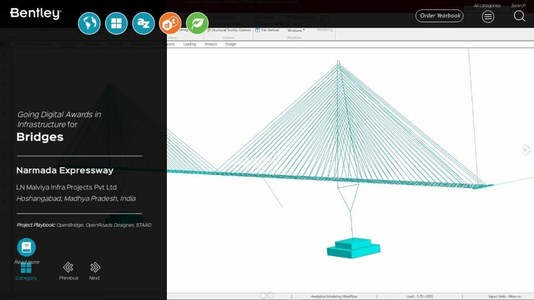Image resolution: width=534 pixels, height=300 pixels.
Task: Click the Order Yearbook button
Action: pyautogui.click(x=439, y=16)
